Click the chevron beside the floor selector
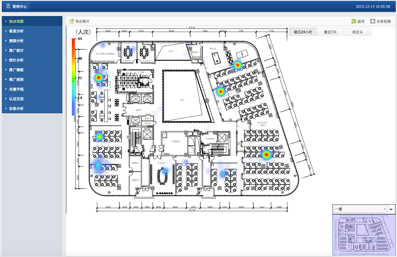The image size is (397, 257). (391, 209)
